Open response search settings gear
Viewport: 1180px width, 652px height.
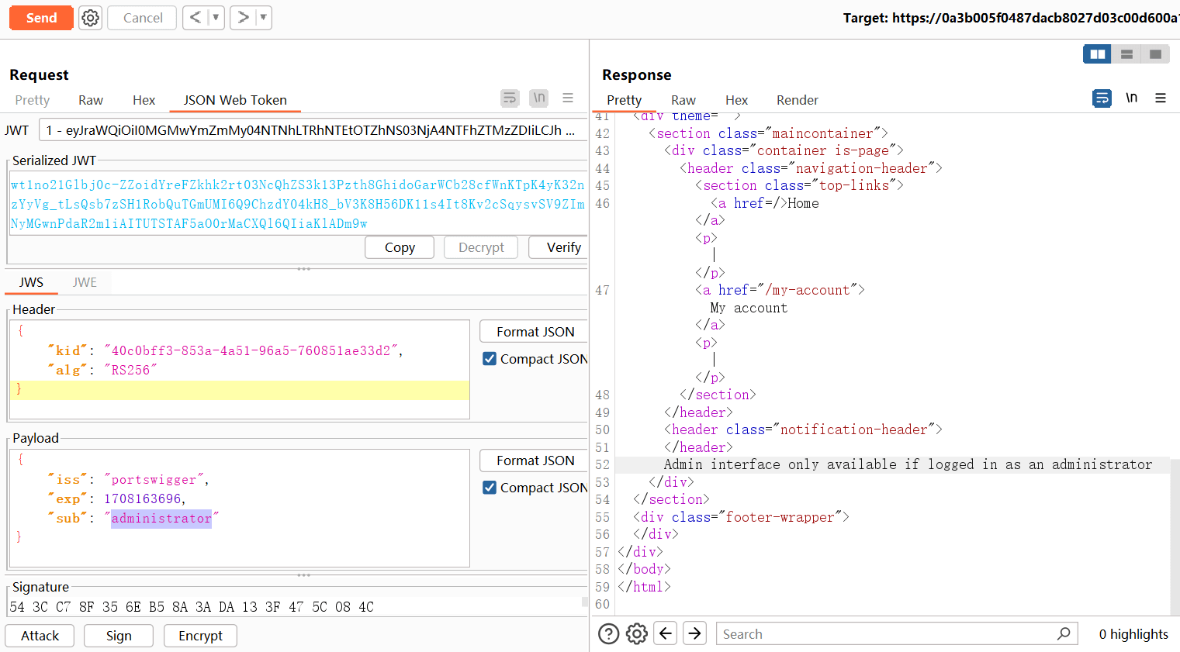tap(637, 634)
